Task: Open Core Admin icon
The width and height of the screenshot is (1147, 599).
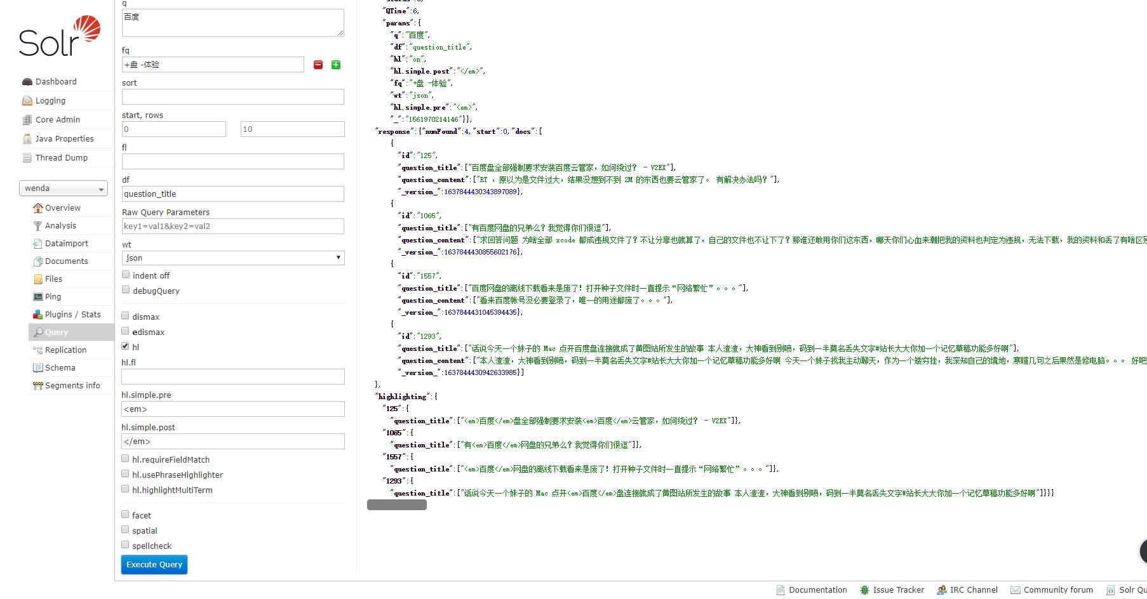Action: pos(27,120)
